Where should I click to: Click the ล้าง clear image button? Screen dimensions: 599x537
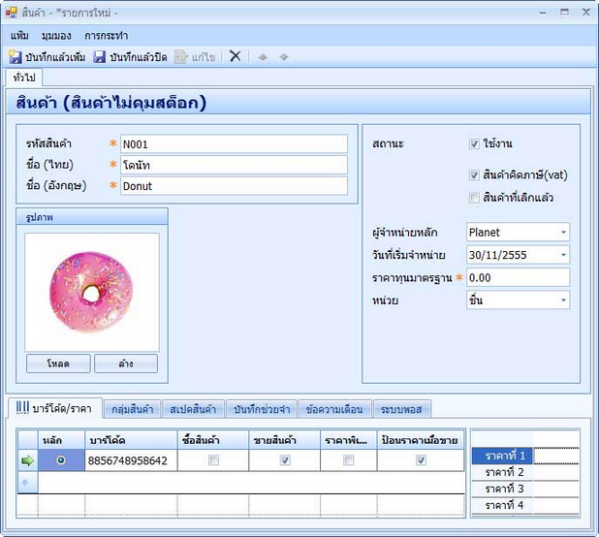tap(126, 363)
